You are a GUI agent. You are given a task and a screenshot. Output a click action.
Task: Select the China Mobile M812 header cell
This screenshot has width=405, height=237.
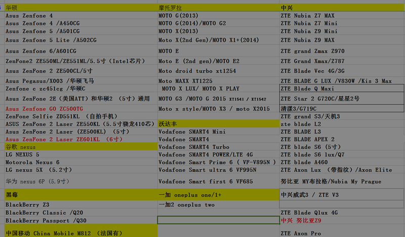81,231
